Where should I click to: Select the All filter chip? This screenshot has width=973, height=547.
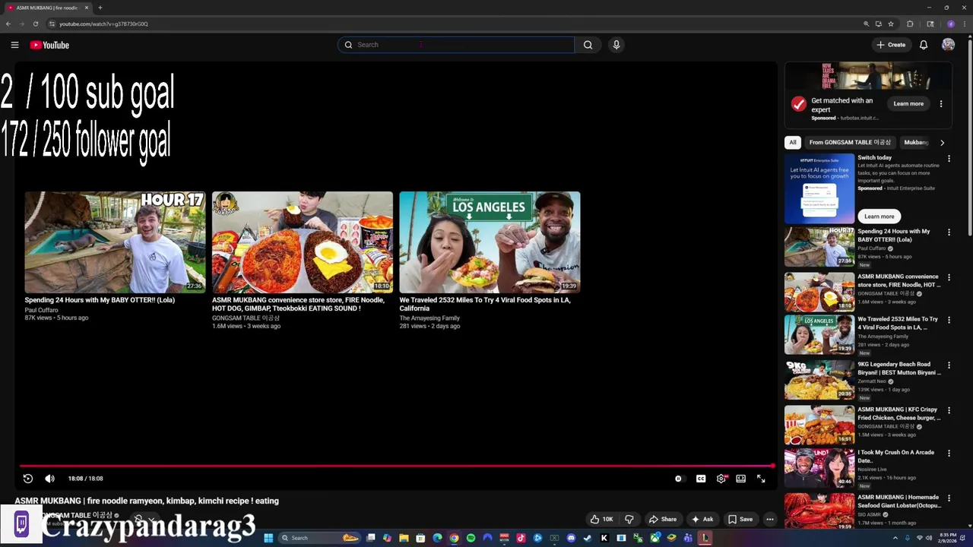[x=793, y=142]
